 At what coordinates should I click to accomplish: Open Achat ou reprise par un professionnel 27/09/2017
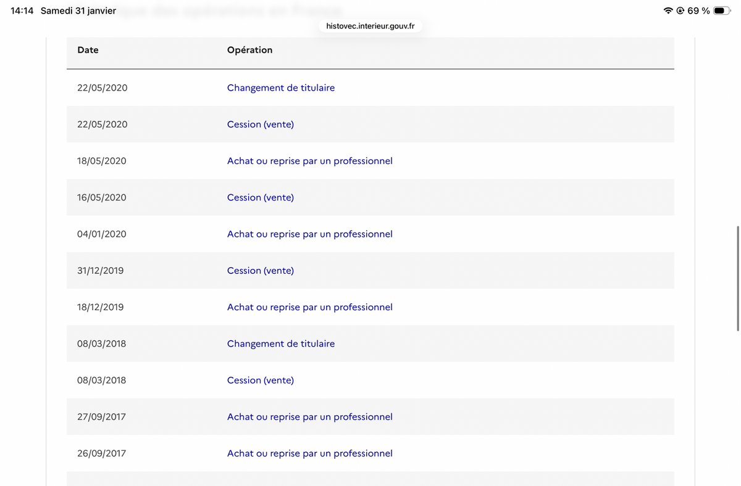(310, 417)
